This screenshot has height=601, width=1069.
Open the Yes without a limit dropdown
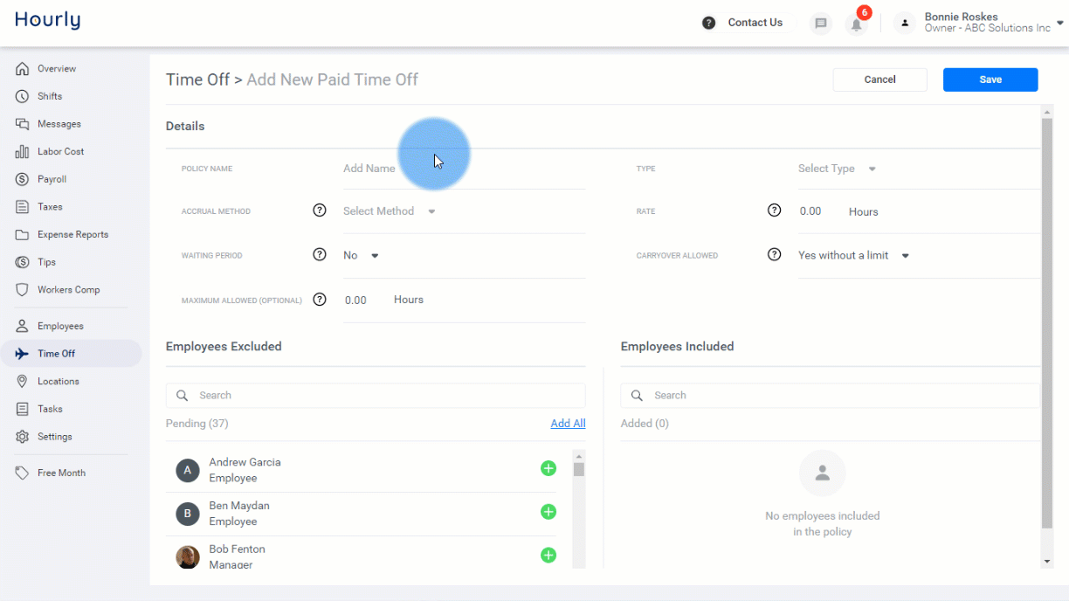(x=853, y=256)
